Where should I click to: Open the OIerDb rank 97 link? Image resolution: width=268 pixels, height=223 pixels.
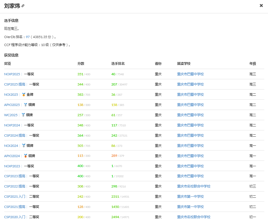click(x=28, y=36)
